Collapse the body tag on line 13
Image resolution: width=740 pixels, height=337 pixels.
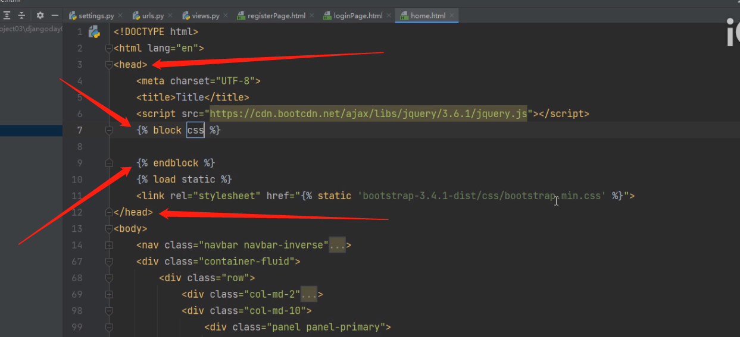click(x=109, y=228)
